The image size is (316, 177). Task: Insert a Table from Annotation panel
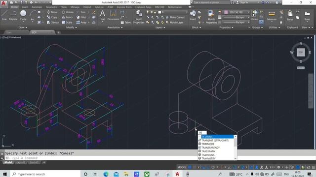[x=126, y=23]
